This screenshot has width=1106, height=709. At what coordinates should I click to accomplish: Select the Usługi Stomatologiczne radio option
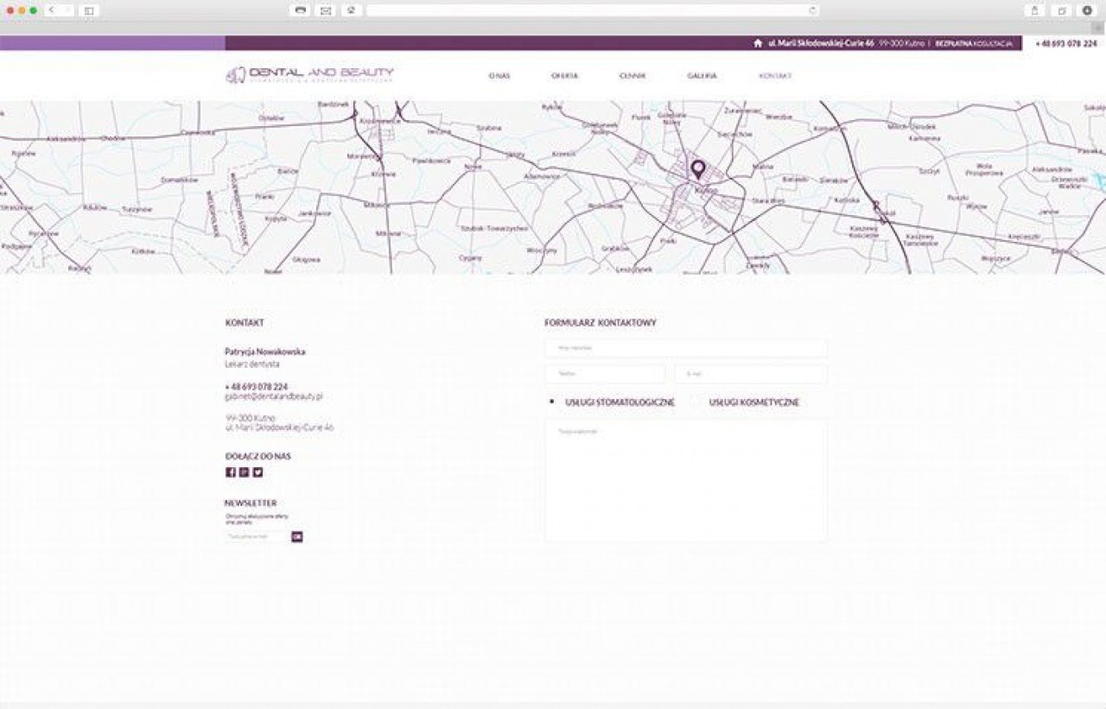click(552, 402)
